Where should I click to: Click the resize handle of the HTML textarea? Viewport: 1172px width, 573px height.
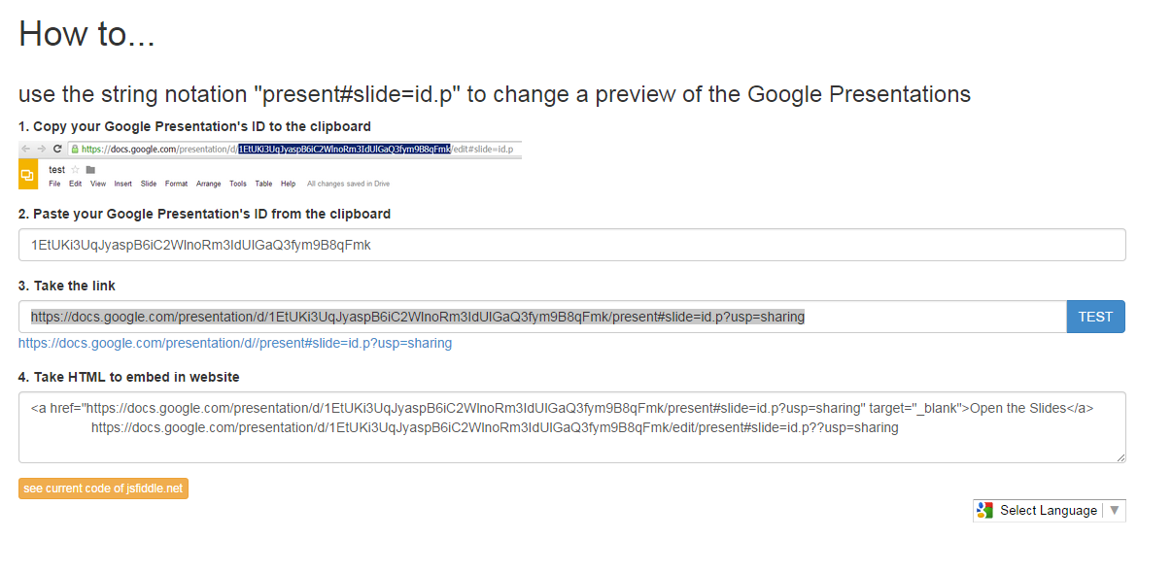(x=1120, y=457)
